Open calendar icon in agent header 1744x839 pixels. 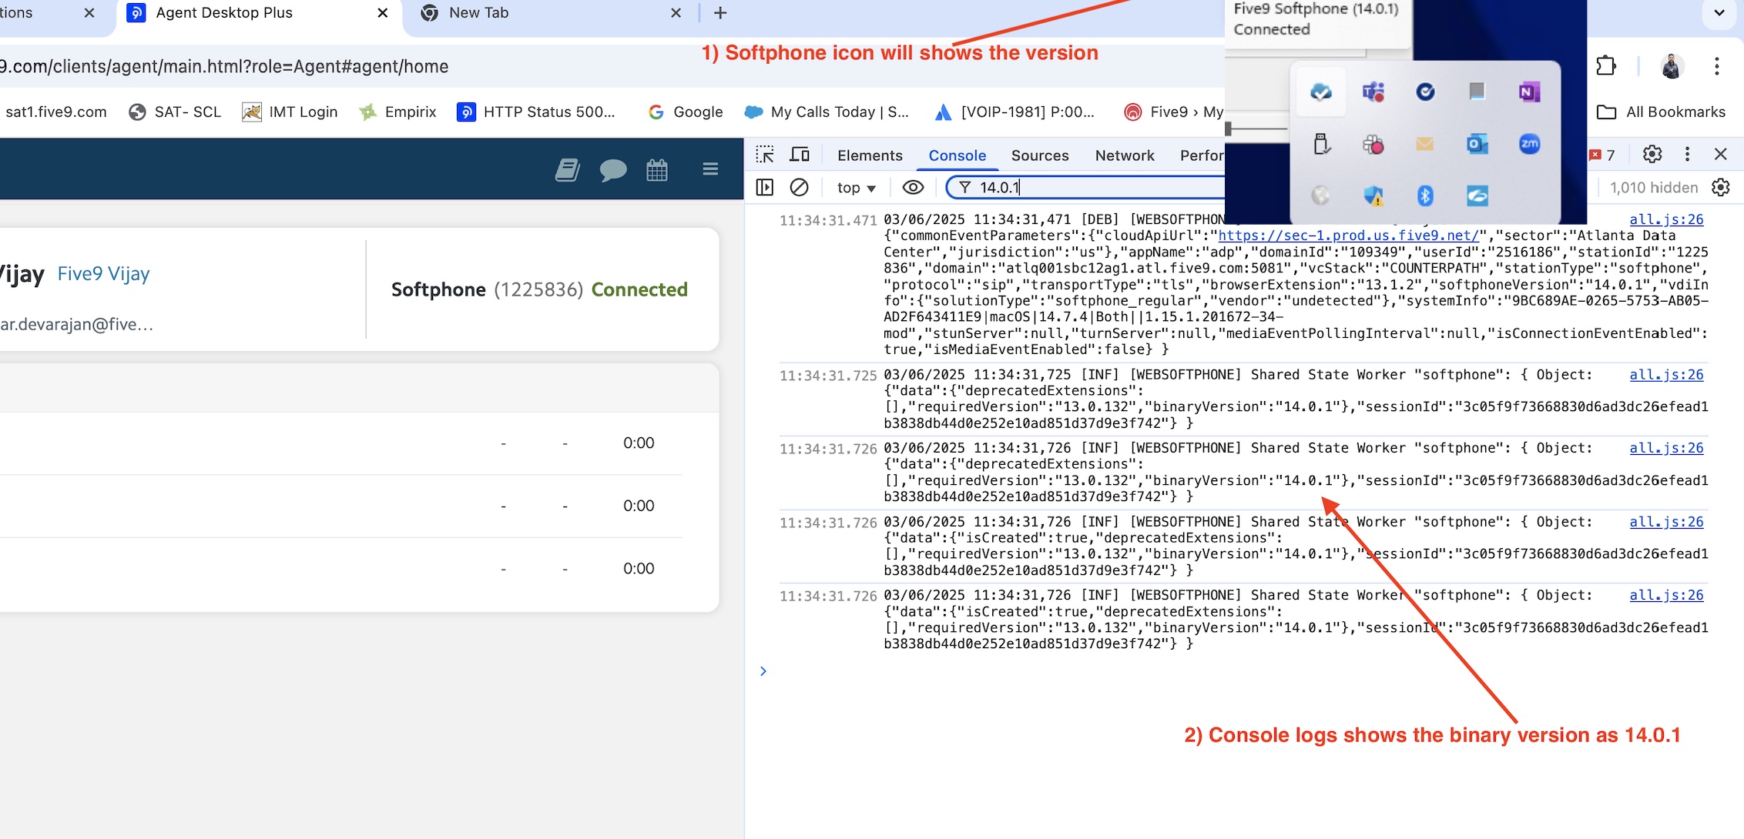[x=657, y=169]
